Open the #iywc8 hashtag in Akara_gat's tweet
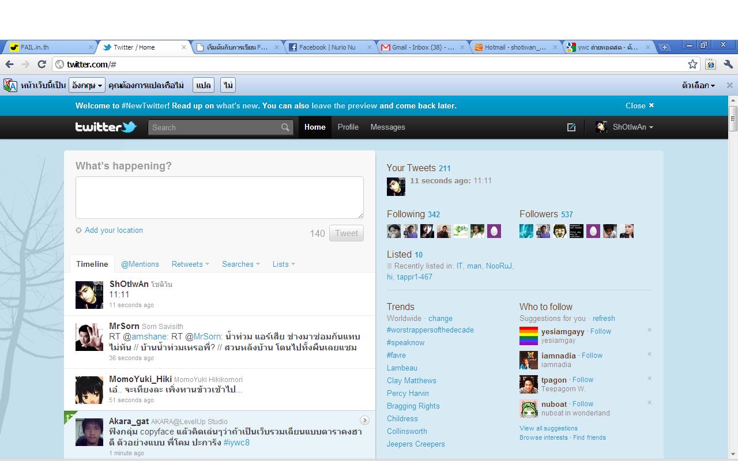Screen dimensions: 738x461 (236, 443)
